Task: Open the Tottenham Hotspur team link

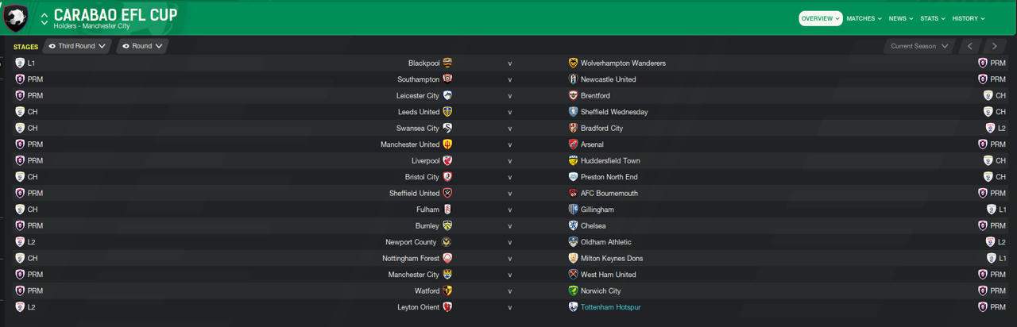Action: (x=610, y=307)
